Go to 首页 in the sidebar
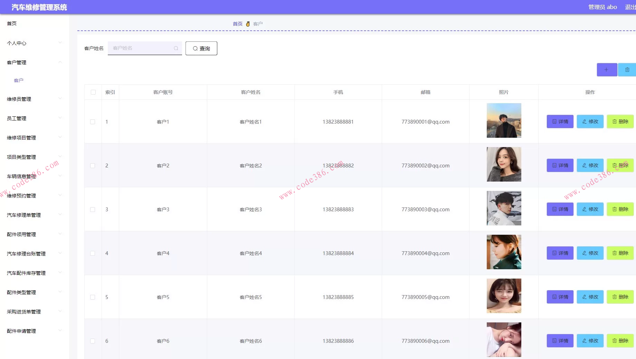Viewport: 636px width, 359px height. coord(12,23)
